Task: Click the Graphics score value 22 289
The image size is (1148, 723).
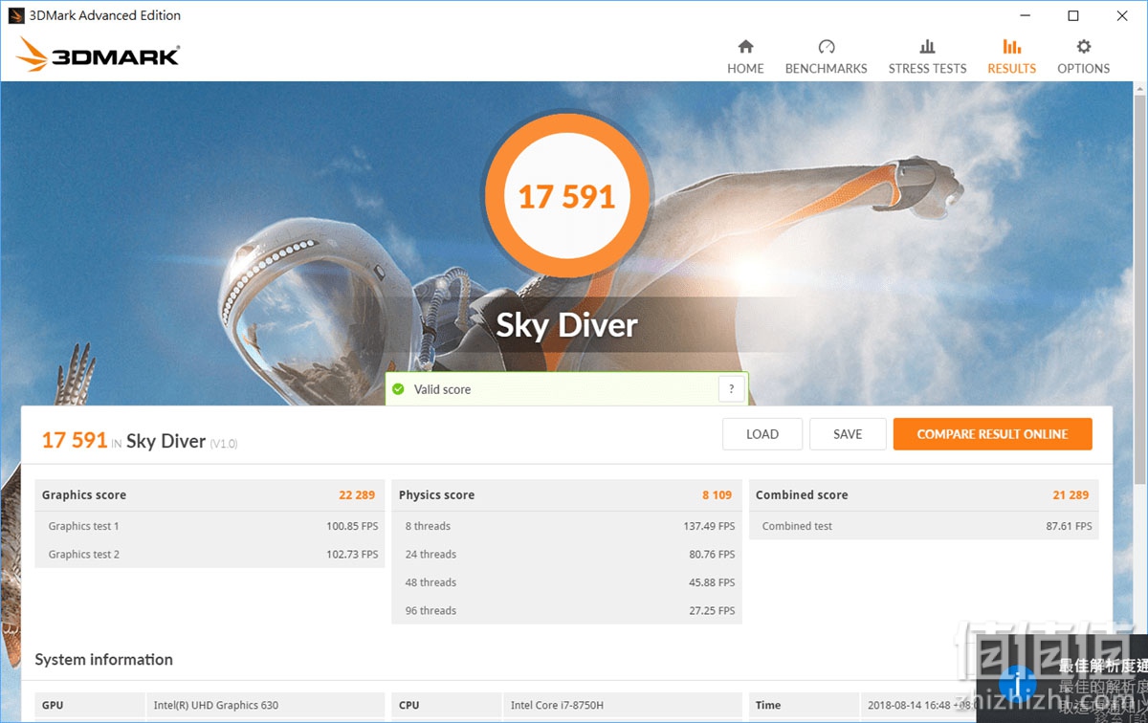Action: [x=357, y=495]
